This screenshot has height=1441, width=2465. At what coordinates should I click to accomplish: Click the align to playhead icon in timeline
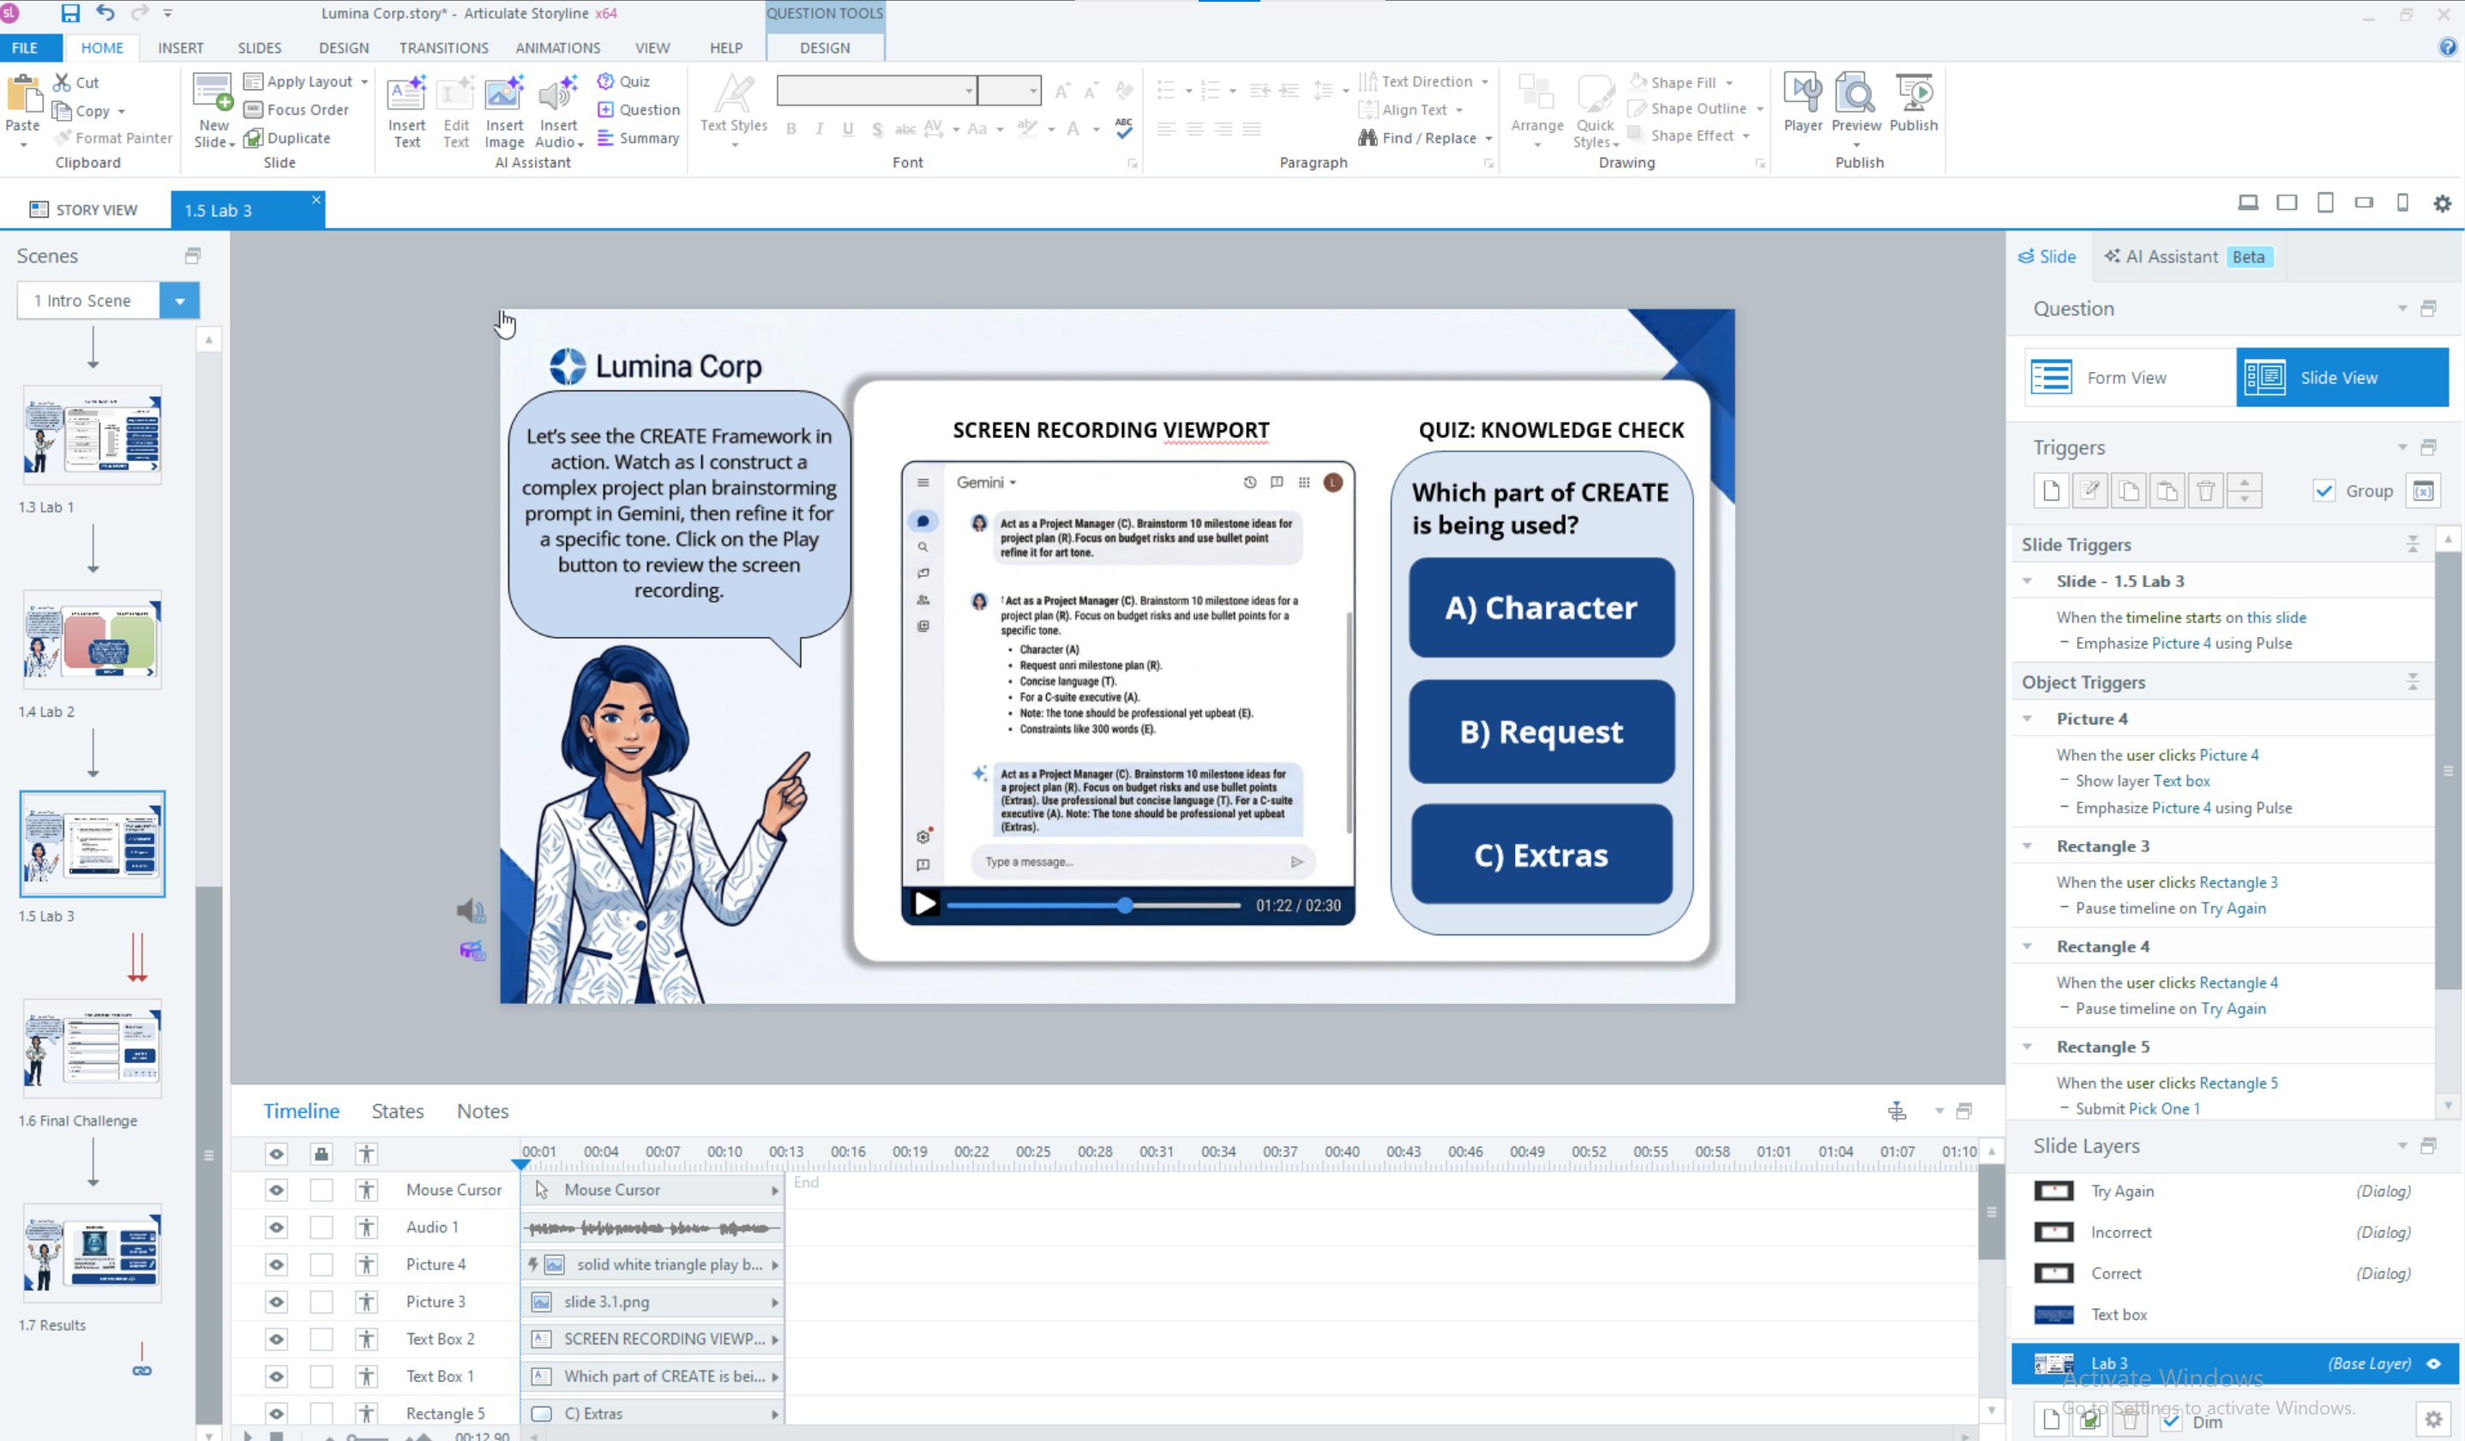(1896, 1110)
